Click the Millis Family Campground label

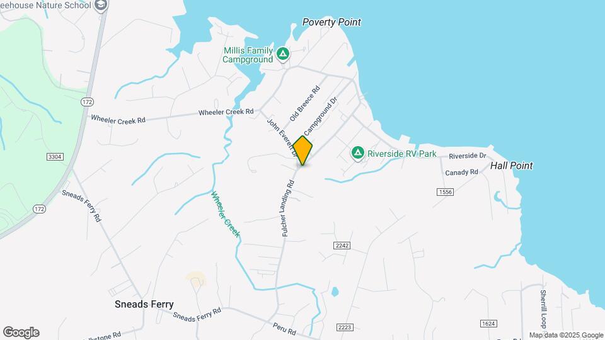(x=248, y=55)
